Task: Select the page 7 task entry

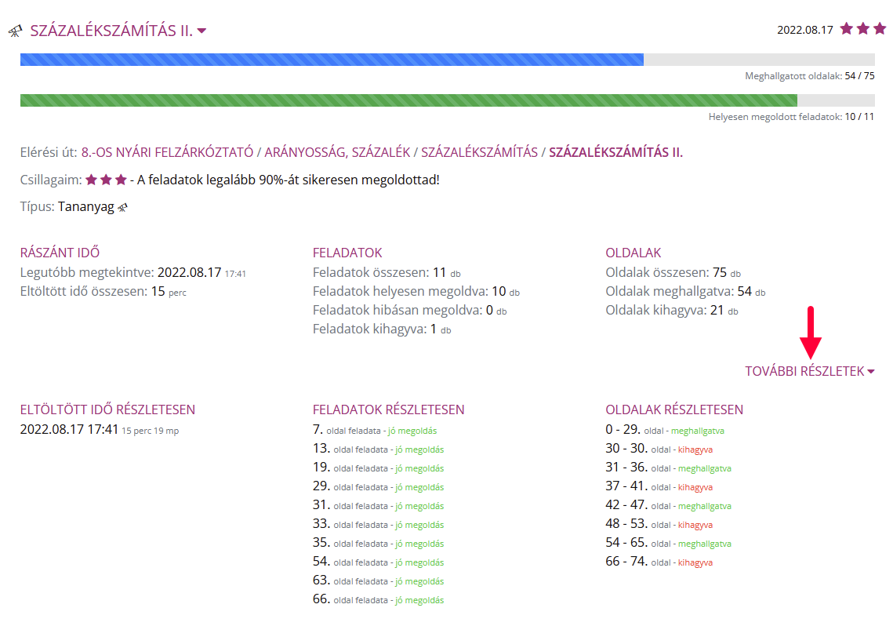Action: (374, 430)
